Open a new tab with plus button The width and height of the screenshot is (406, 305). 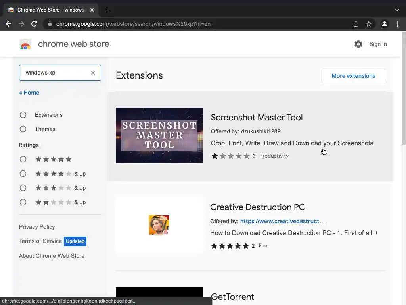coord(107,10)
